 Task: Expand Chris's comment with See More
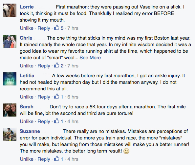tap(90, 58)
